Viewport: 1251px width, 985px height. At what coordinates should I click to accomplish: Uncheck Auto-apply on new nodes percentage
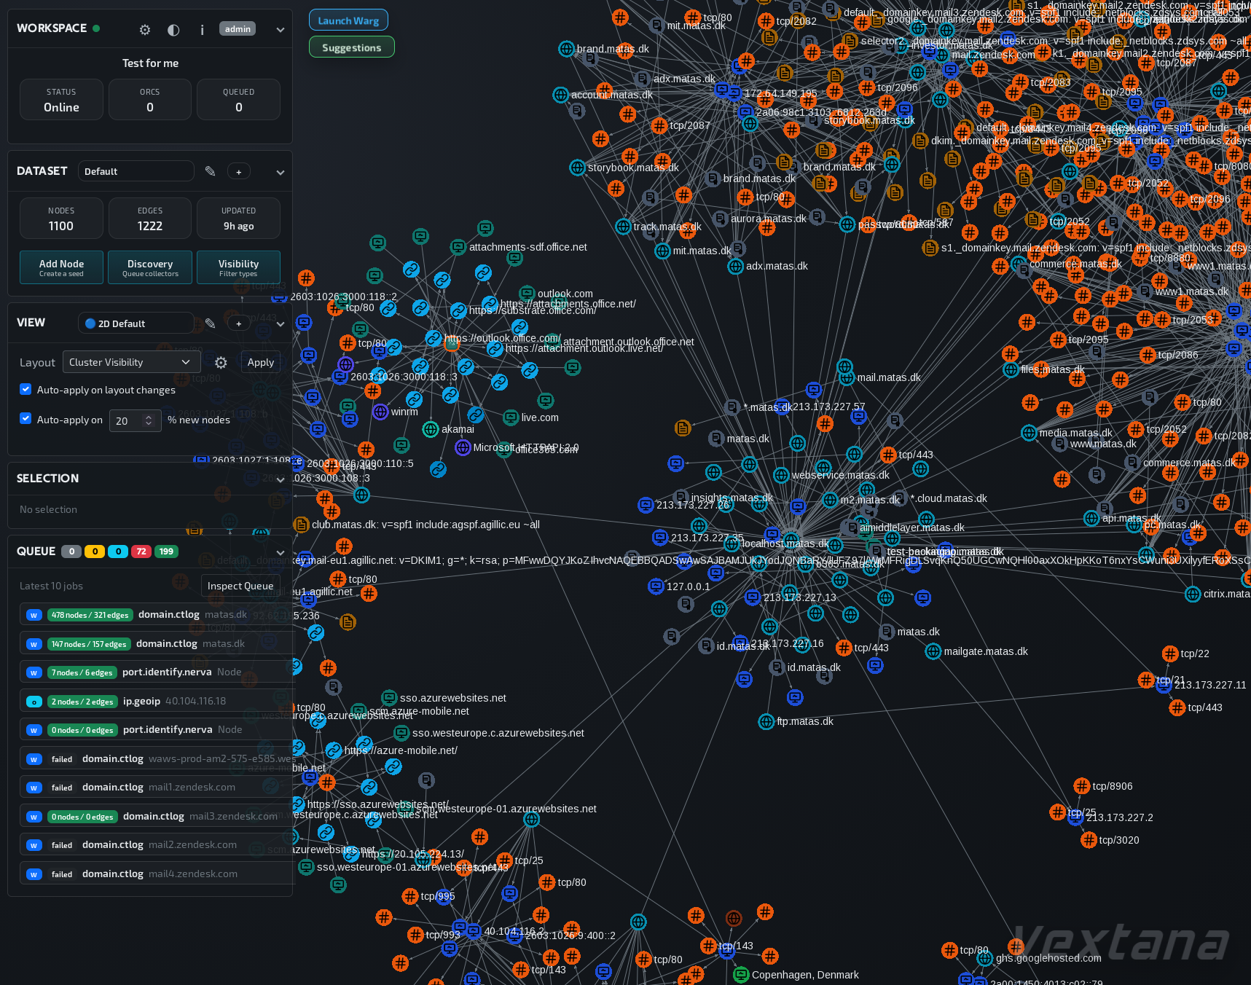26,418
